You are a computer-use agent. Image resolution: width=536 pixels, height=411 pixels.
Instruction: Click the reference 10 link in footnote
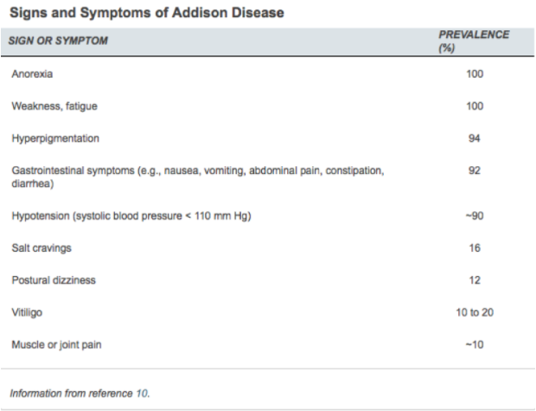pyautogui.click(x=142, y=391)
